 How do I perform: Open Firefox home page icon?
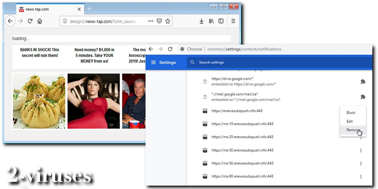(x=40, y=21)
